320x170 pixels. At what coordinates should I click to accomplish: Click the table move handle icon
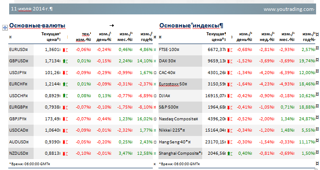click(5, 27)
